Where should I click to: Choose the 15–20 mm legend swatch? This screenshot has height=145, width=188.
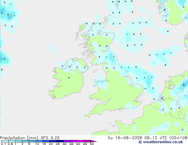[x=46, y=141]
